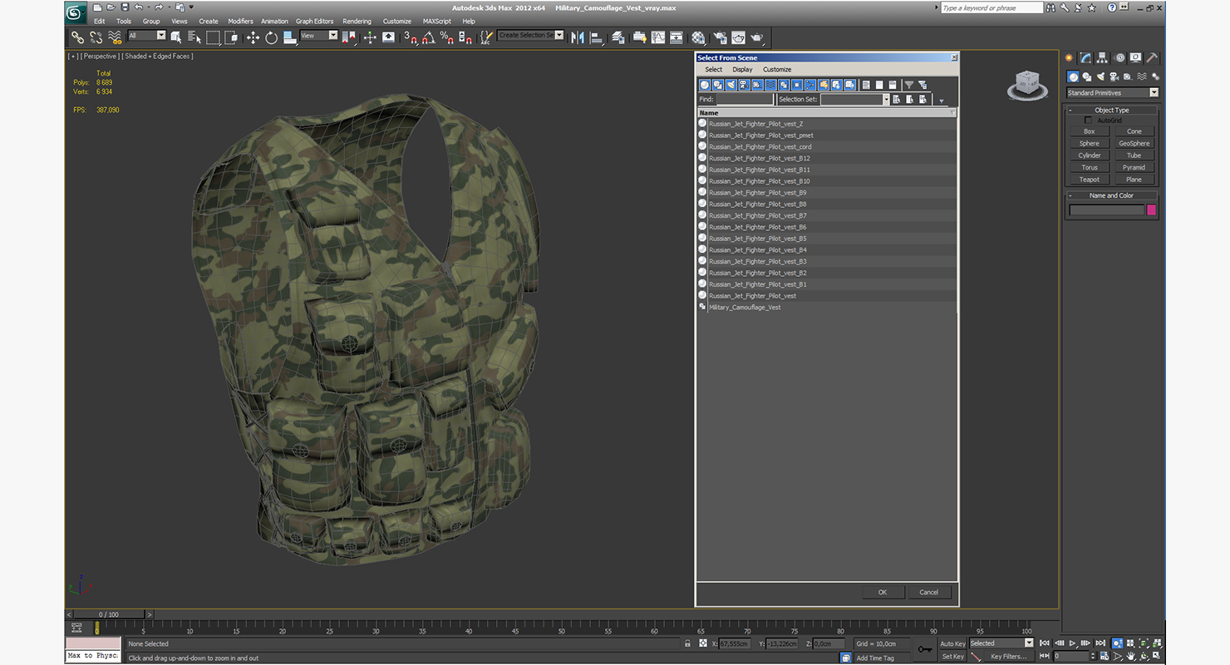
Task: Toggle the Angle Snap button
Action: click(x=429, y=37)
